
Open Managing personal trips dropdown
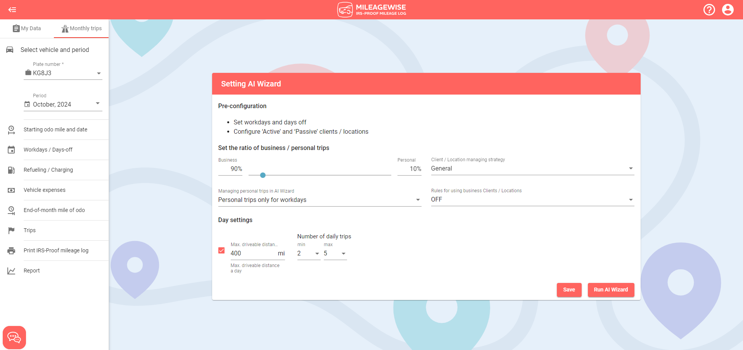point(320,200)
